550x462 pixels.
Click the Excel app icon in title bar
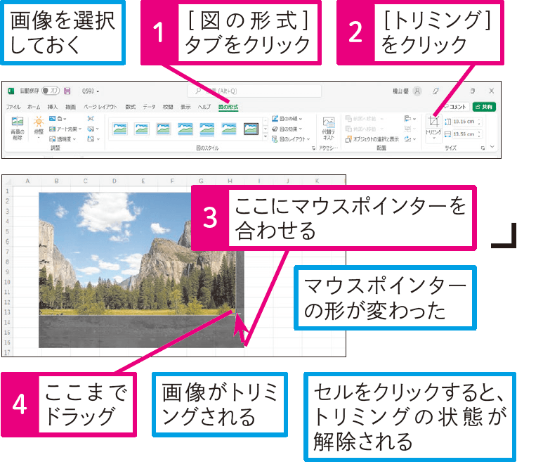click(x=11, y=91)
